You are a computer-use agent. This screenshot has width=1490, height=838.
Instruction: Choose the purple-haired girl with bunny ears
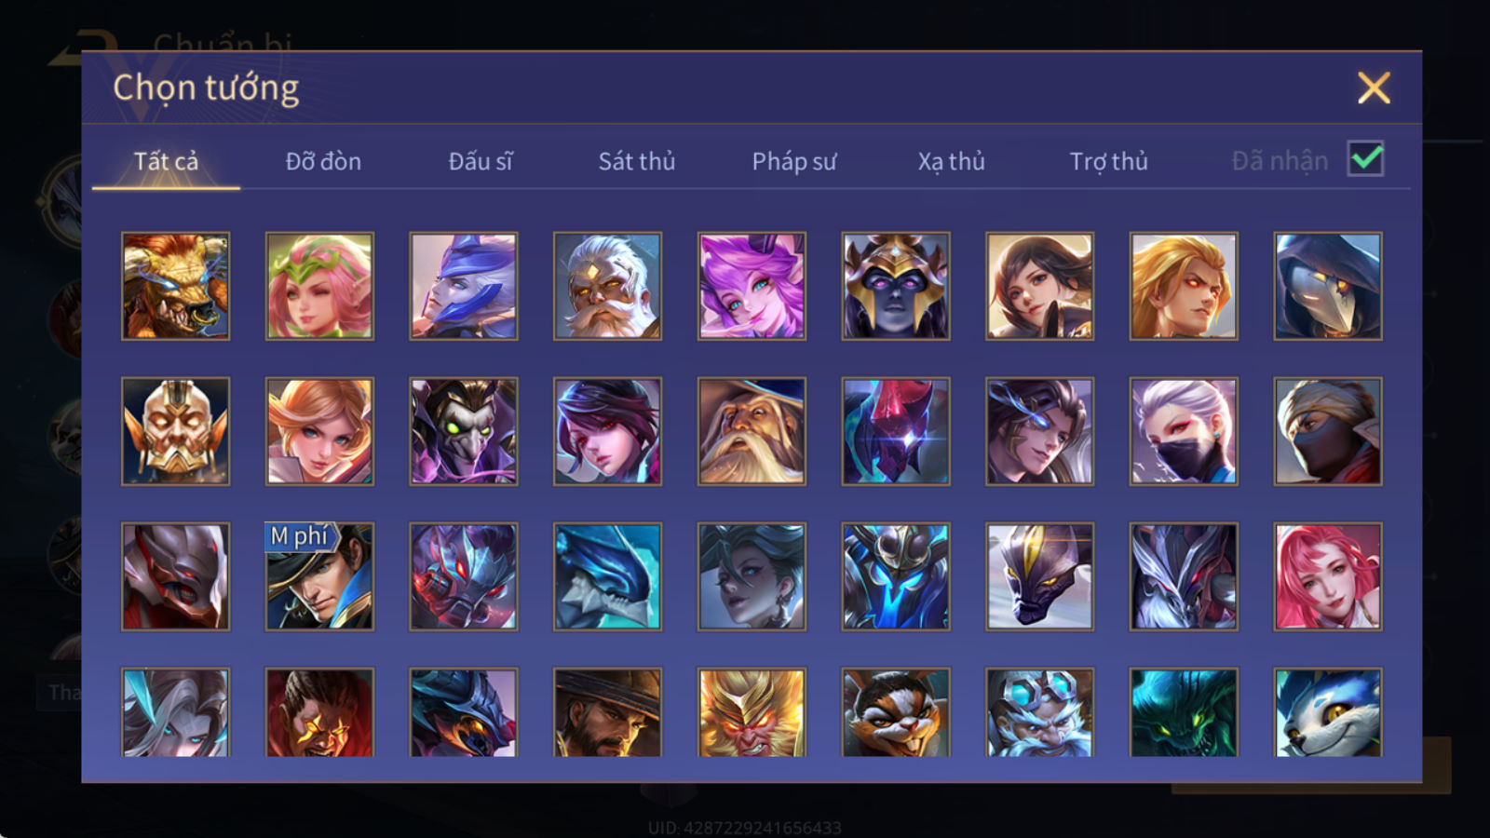point(752,286)
